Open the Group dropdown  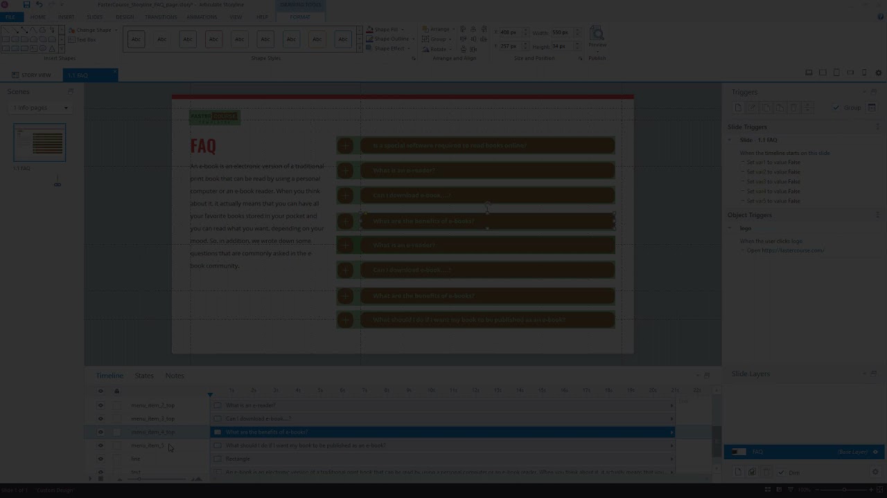pyautogui.click(x=437, y=39)
